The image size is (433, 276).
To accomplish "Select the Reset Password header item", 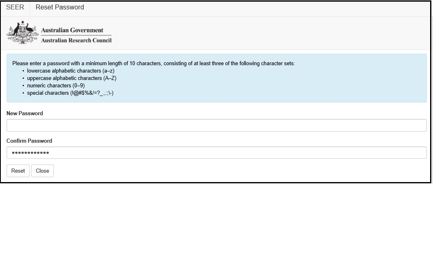I will pos(60,7).
